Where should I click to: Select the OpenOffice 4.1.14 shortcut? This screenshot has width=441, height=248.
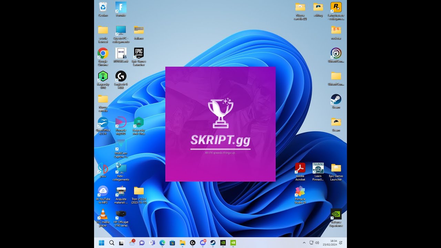[103, 126]
